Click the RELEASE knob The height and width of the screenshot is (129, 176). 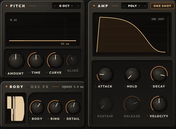pyautogui.click(x=132, y=104)
